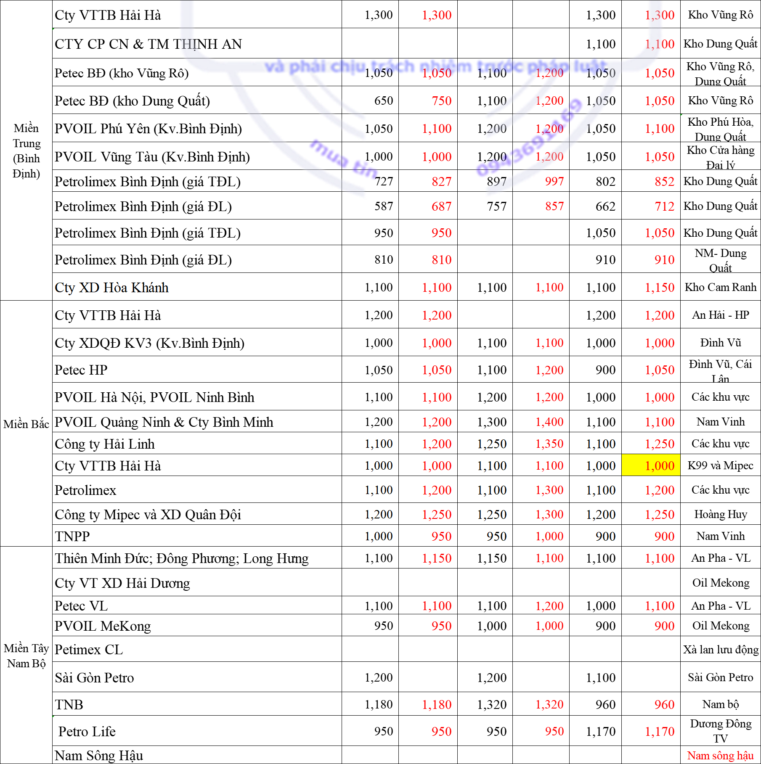Click the red 'Nam sông hậu' cell

point(721,755)
